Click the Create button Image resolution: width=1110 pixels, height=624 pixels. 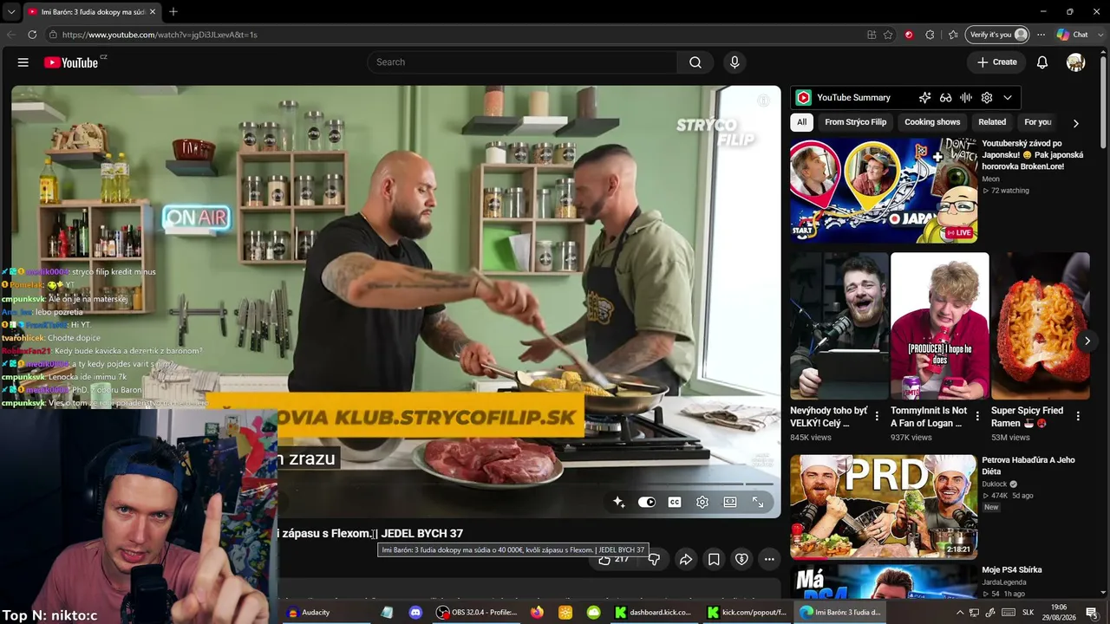click(996, 62)
